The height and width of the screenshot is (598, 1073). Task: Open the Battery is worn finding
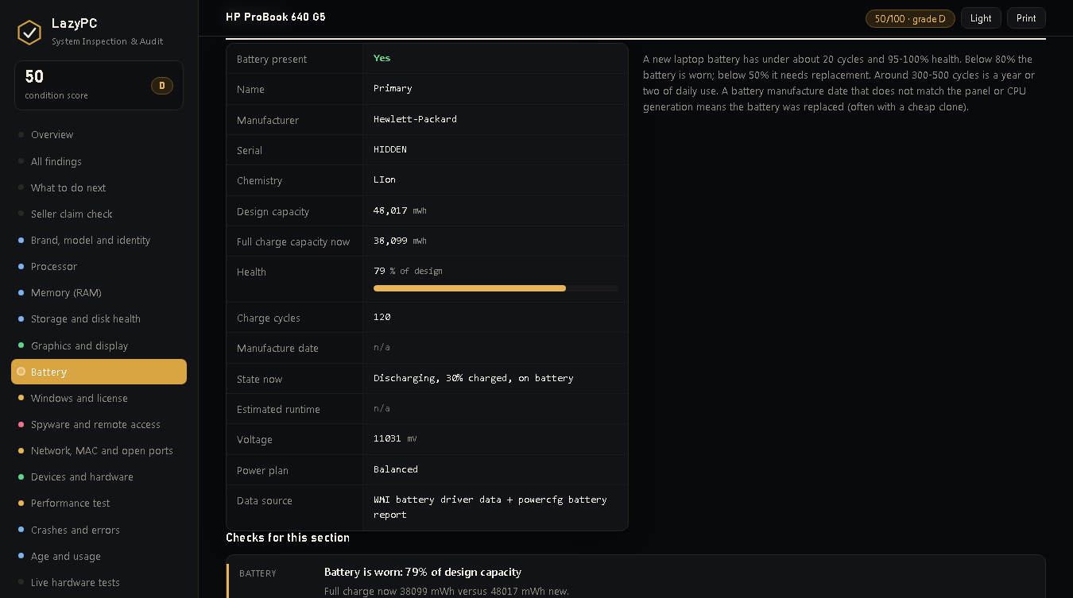coord(423,572)
